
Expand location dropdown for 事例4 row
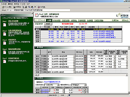(x=74, y=64)
